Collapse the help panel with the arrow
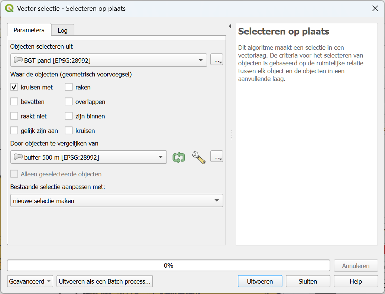Screen dimensions: 385x294 tap(230, 26)
